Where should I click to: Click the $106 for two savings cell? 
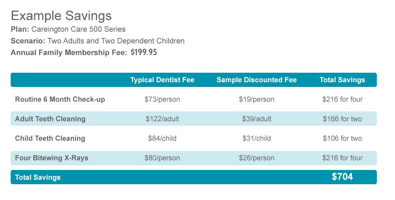click(x=342, y=138)
